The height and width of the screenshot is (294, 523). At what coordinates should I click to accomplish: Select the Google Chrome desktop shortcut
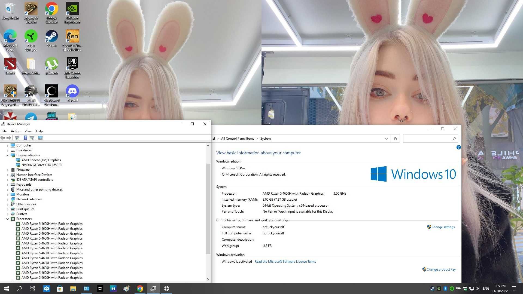52,13
